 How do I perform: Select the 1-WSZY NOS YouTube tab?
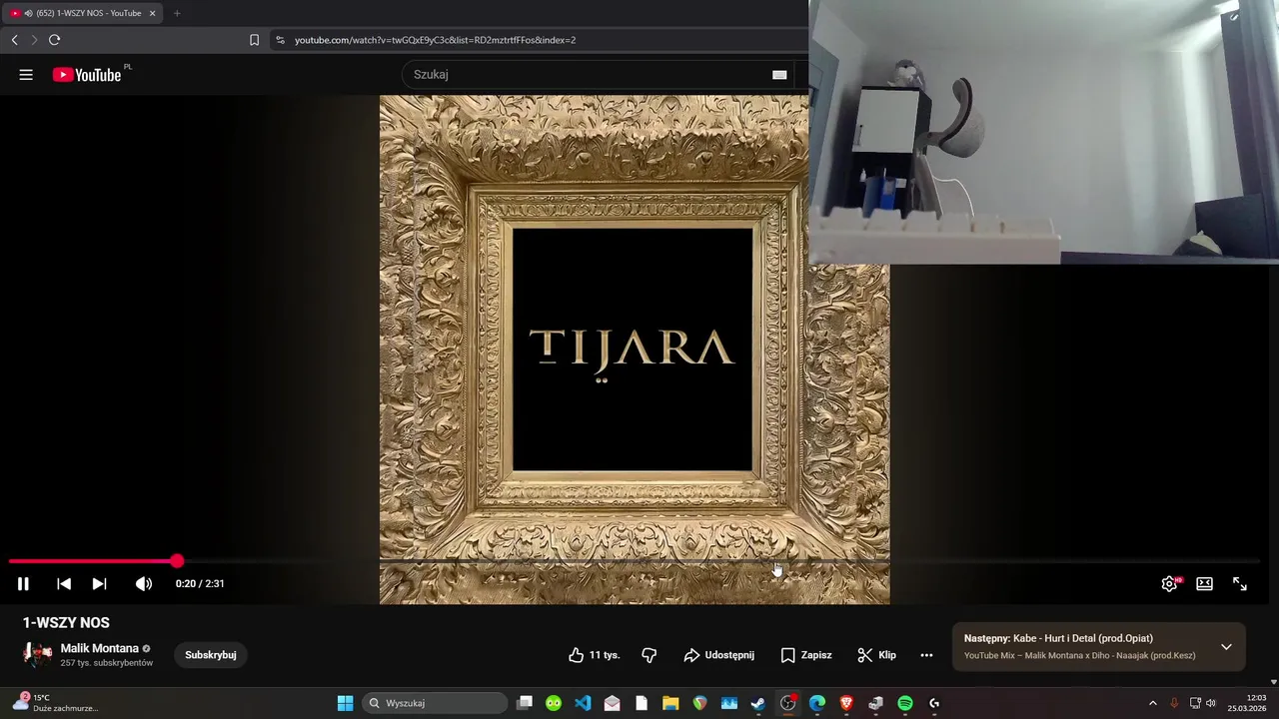(82, 13)
